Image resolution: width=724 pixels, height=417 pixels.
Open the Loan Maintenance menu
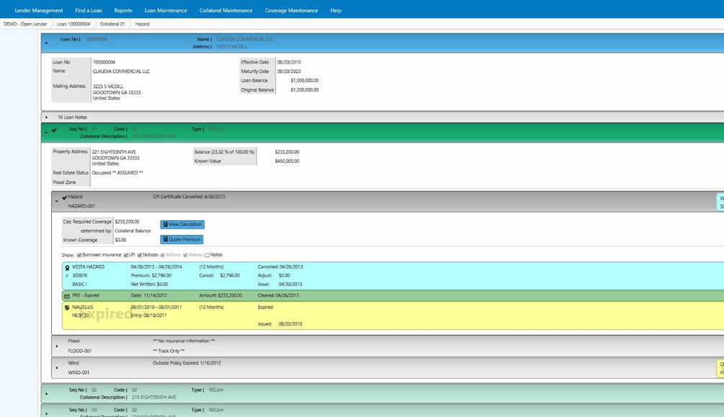click(x=166, y=10)
